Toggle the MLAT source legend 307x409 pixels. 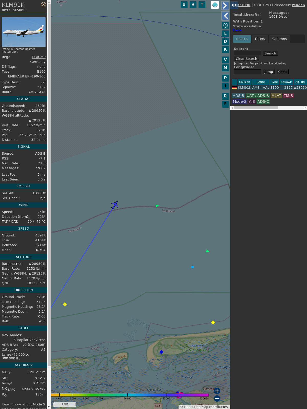pyautogui.click(x=276, y=96)
